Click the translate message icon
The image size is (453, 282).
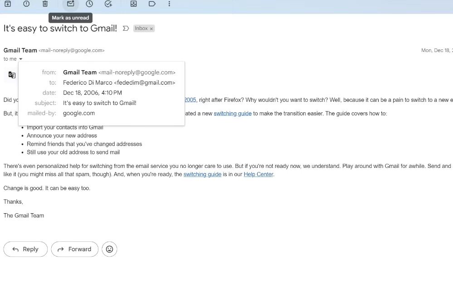(12, 75)
